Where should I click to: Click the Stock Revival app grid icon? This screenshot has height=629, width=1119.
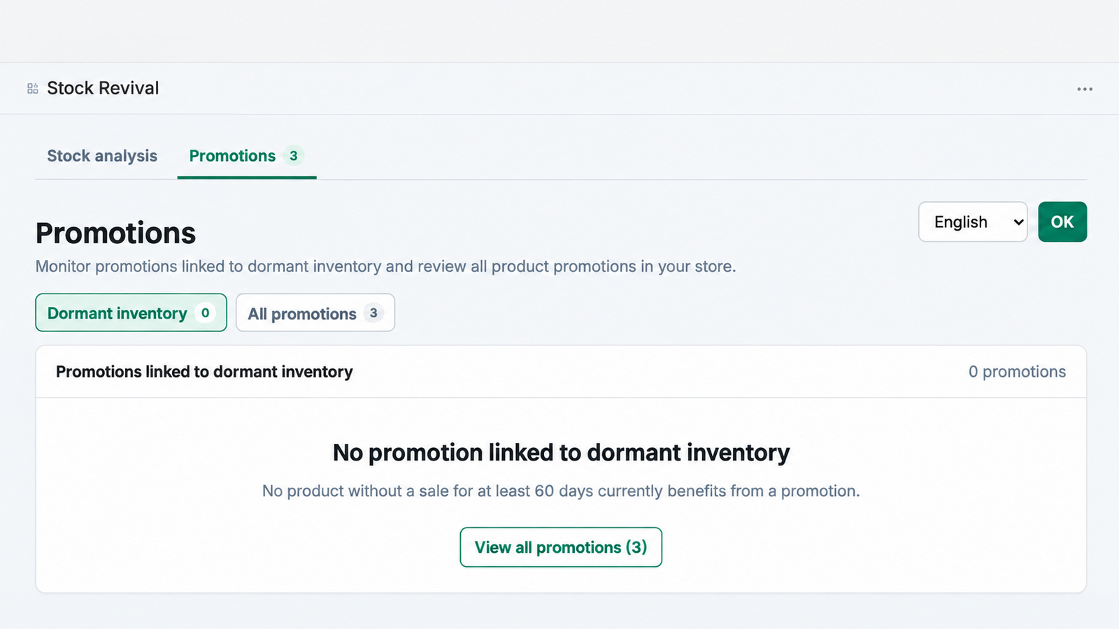(x=33, y=88)
